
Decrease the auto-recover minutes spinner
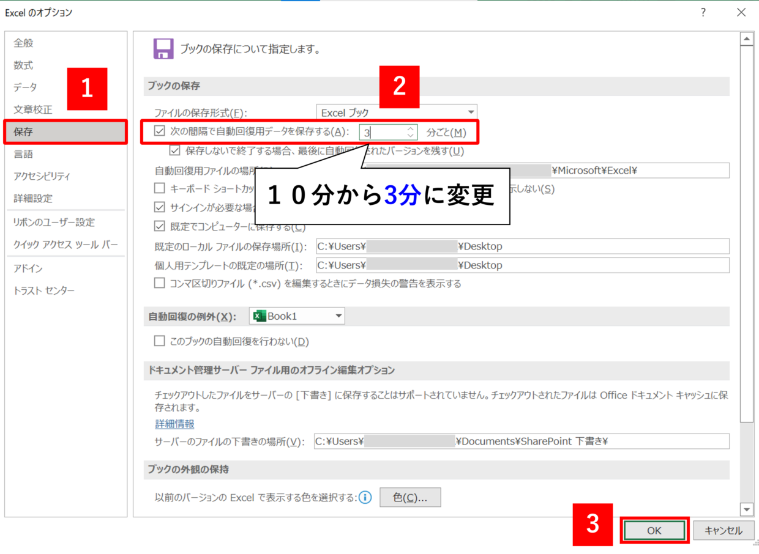(x=411, y=136)
